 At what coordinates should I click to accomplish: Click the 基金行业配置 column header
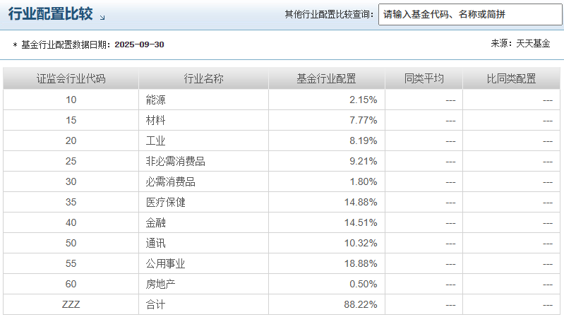click(327, 78)
